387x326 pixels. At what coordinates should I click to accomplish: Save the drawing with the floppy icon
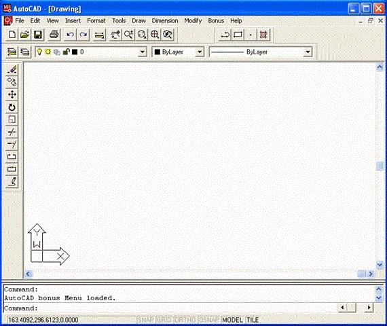[38, 35]
